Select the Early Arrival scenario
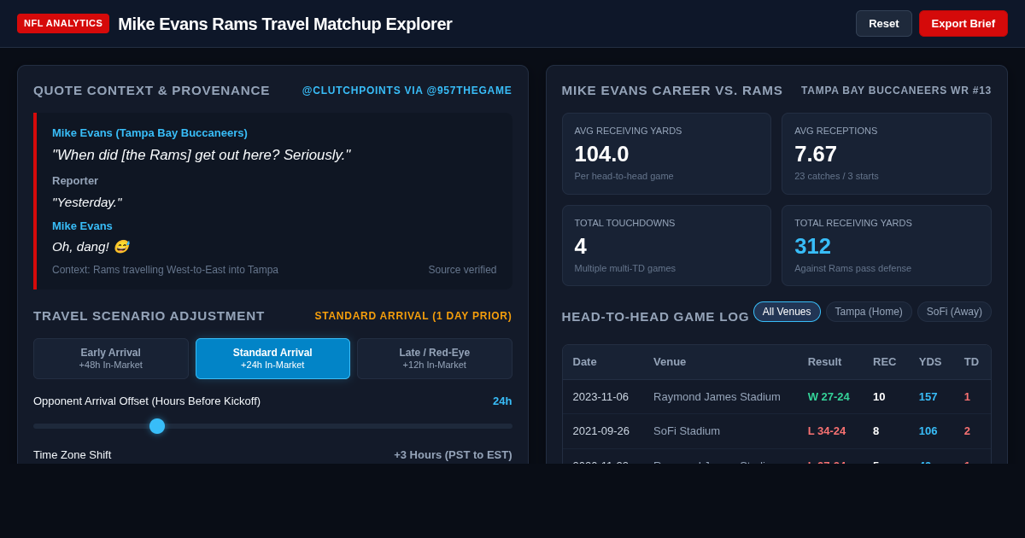The height and width of the screenshot is (538, 1025). coord(111,359)
